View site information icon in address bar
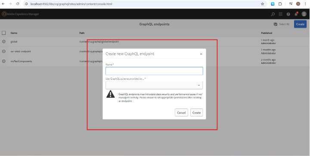Screen dimensions: 310x156 point(26,4)
